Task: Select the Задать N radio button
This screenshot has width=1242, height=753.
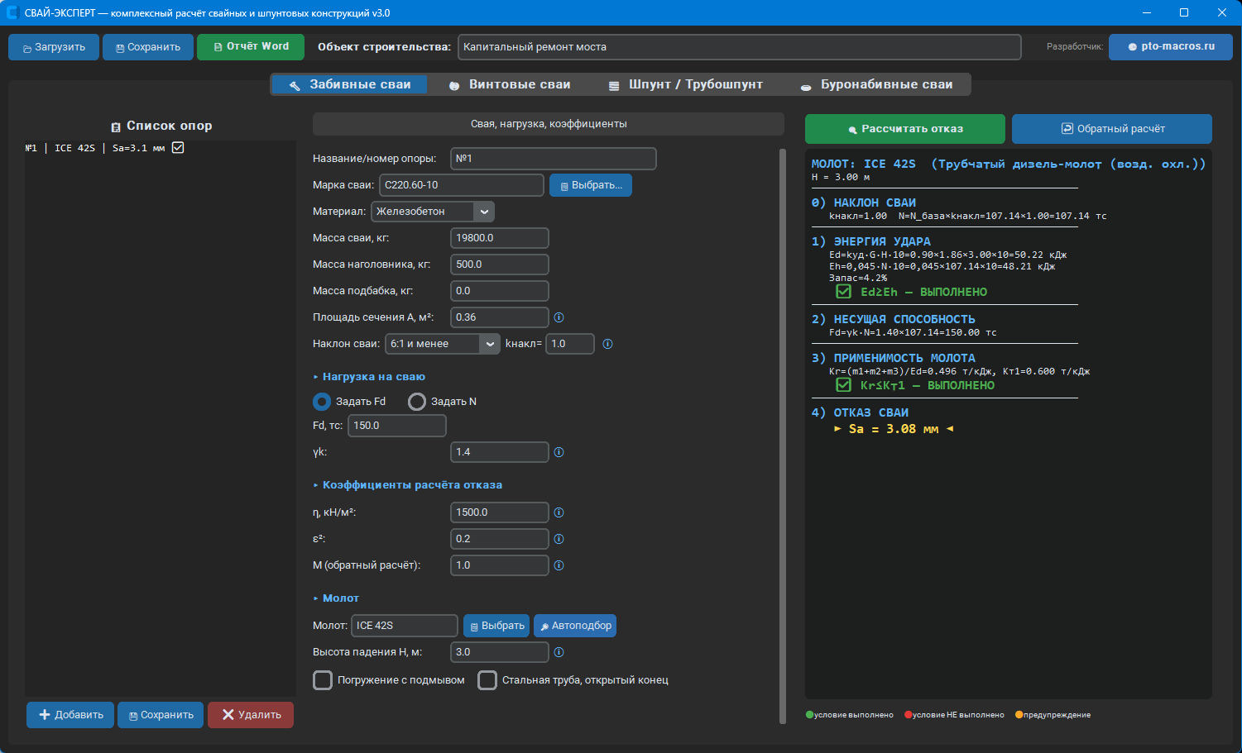Action: tap(417, 402)
